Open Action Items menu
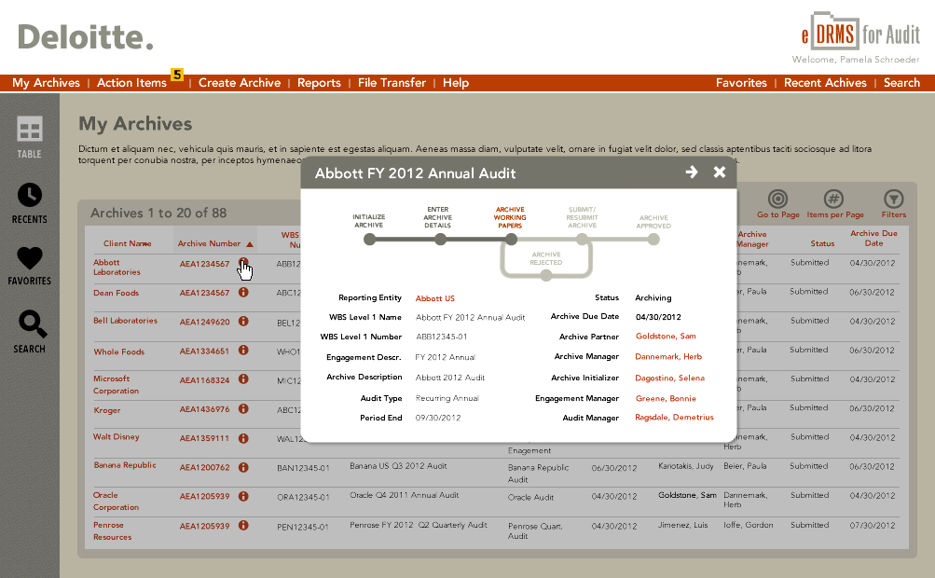Viewport: 935px width, 578px height. pyautogui.click(x=131, y=83)
